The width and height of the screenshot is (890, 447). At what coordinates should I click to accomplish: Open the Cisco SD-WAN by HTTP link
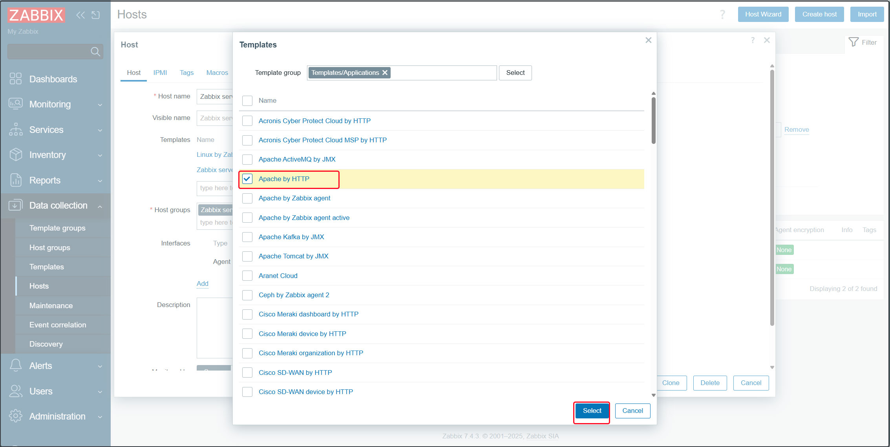tap(295, 372)
